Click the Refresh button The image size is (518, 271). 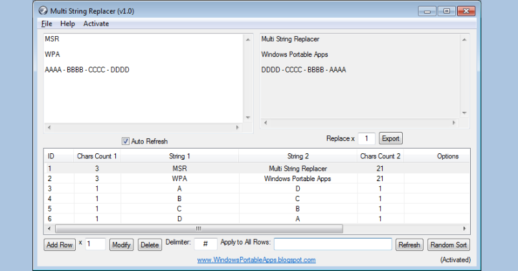[409, 245]
